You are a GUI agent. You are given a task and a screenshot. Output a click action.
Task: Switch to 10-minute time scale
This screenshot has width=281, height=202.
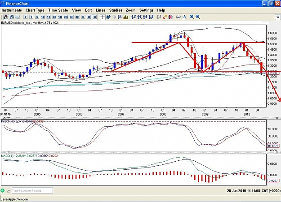(x=43, y=17)
